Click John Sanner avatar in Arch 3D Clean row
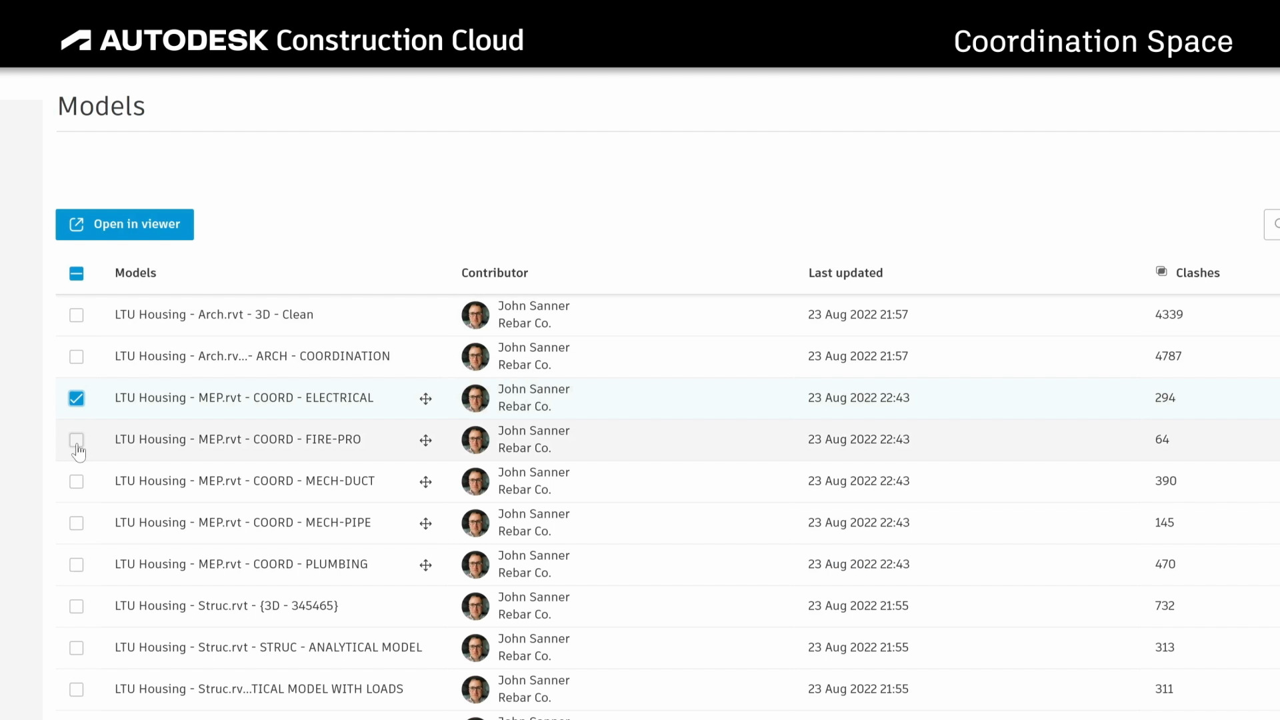This screenshot has width=1280, height=720. (x=475, y=315)
